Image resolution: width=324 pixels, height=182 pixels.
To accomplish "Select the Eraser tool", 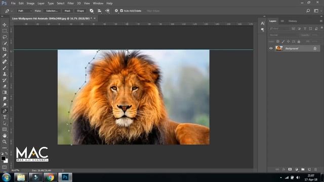I will [5, 86].
